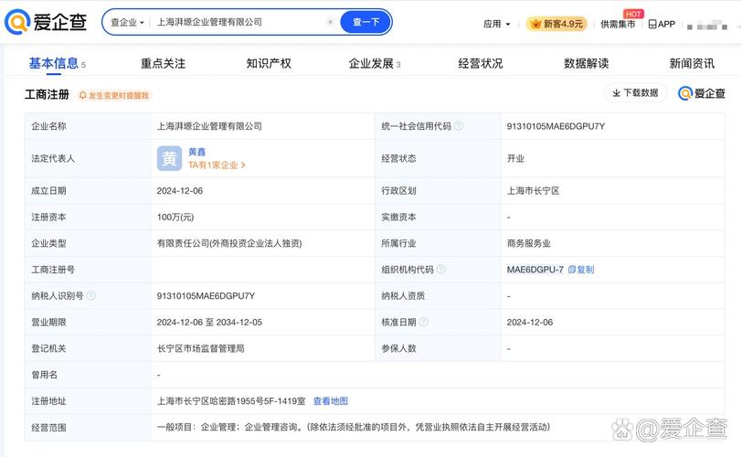
Task: Switch to the 企业发展 tab
Action: click(x=375, y=63)
